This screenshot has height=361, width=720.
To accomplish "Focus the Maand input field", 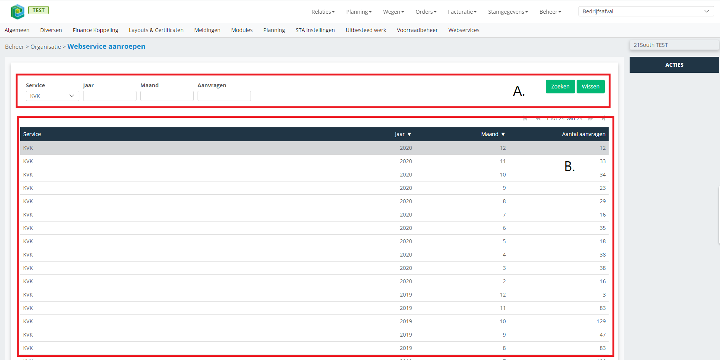I will click(x=167, y=96).
